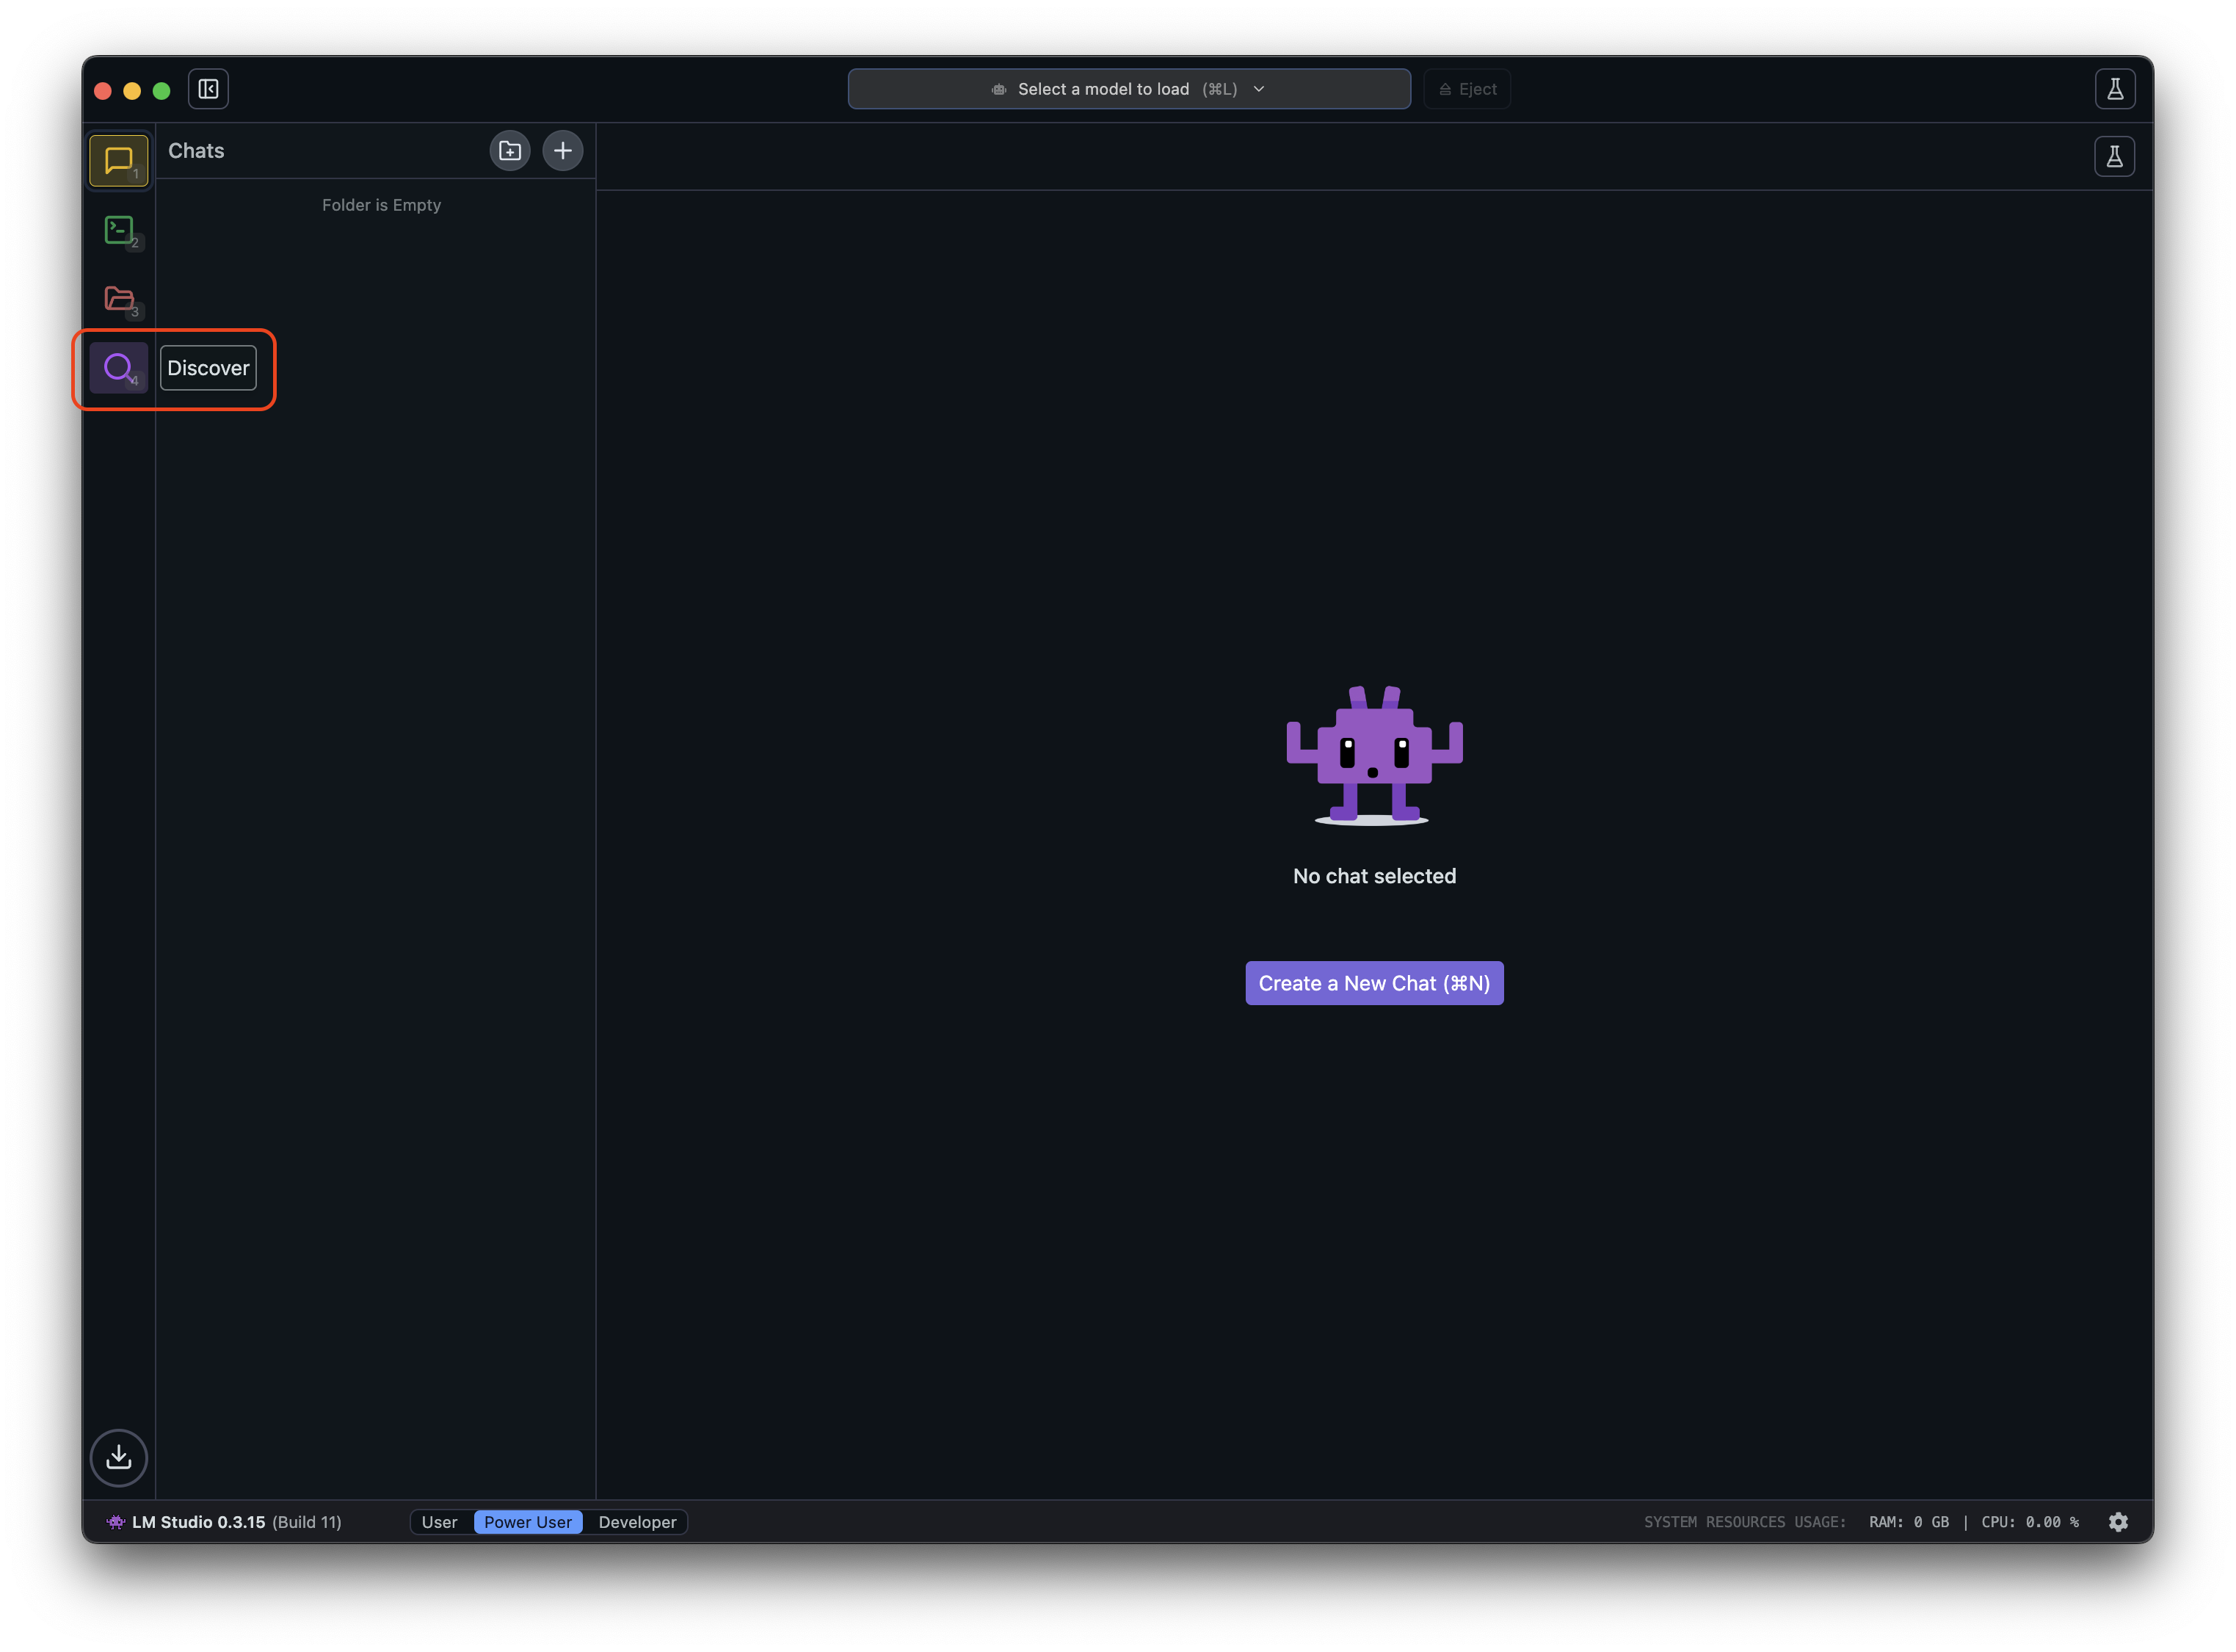Click the purple mascot illustration
This screenshot has width=2236, height=1652.
point(1373,755)
